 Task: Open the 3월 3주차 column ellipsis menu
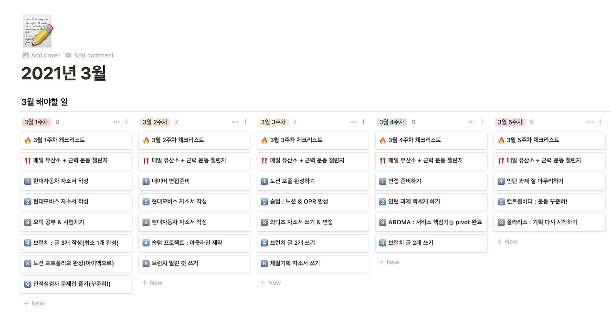[353, 122]
